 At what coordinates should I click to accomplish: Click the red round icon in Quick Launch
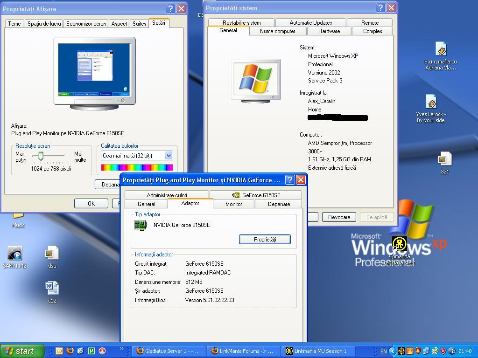(102, 351)
